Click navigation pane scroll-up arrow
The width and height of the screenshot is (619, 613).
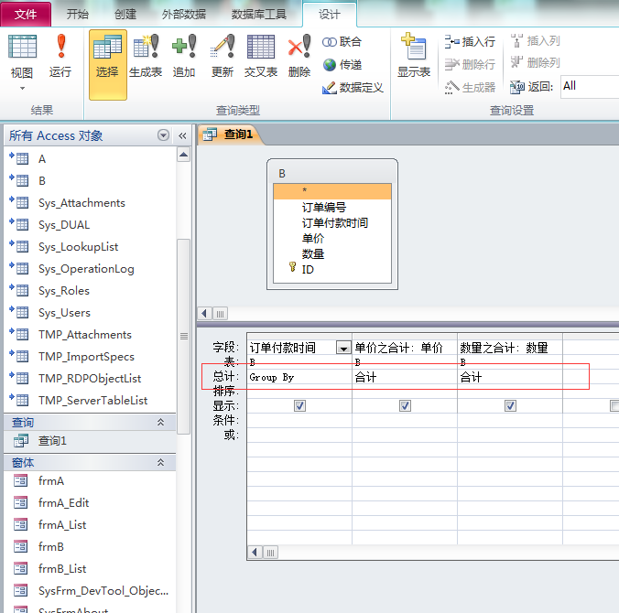(183, 155)
